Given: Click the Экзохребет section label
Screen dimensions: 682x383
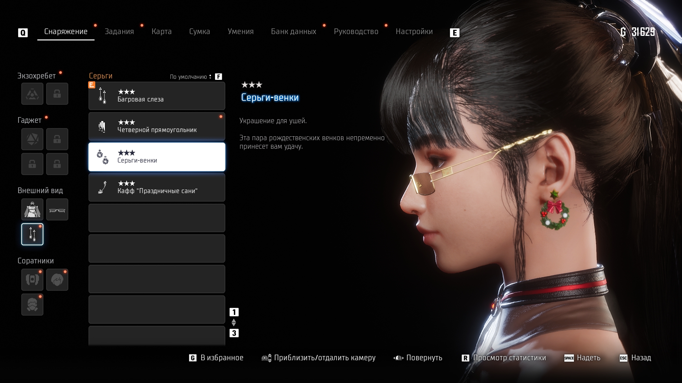Looking at the screenshot, I should [37, 76].
